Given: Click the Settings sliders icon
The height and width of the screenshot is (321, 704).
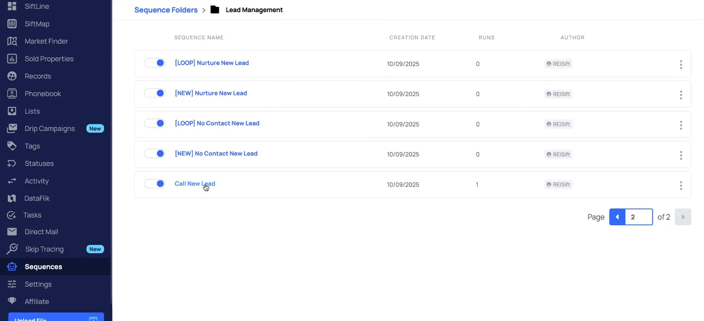Looking at the screenshot, I should pos(12,284).
